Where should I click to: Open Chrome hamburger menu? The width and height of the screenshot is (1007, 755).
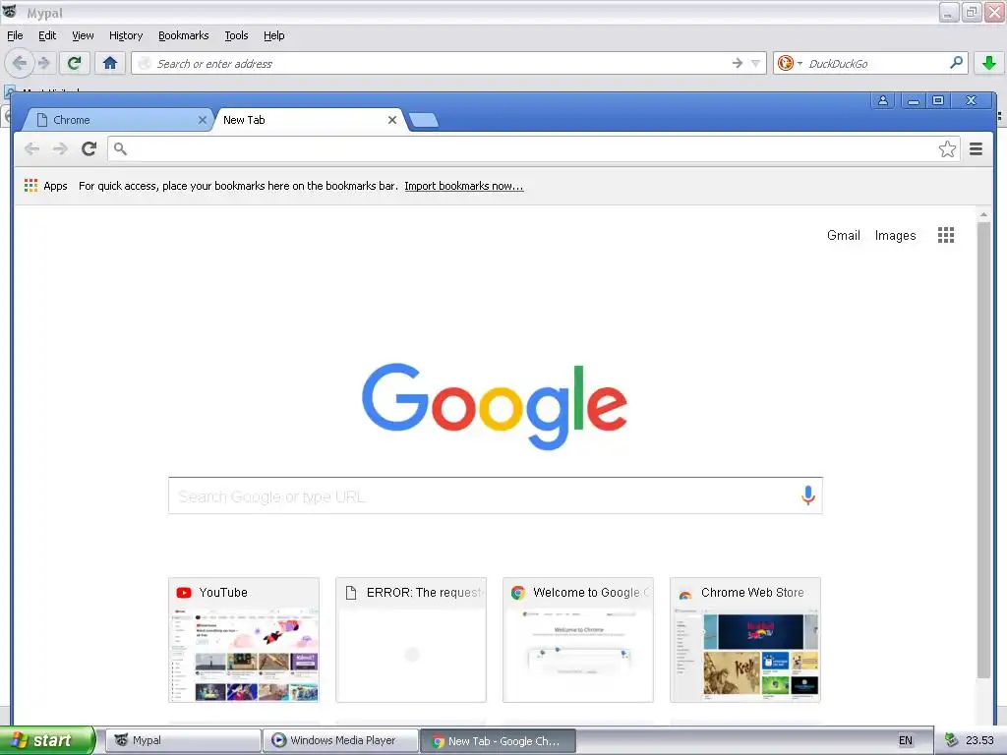(x=976, y=149)
